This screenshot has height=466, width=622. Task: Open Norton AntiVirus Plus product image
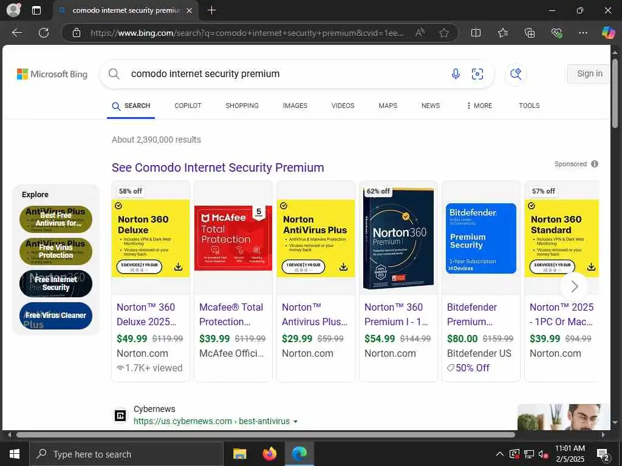[316, 238]
